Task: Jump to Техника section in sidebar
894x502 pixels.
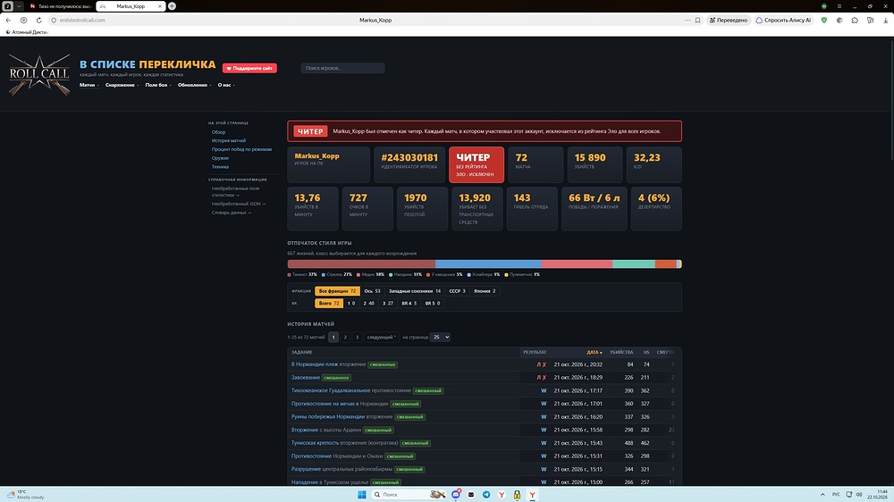Action: point(220,166)
